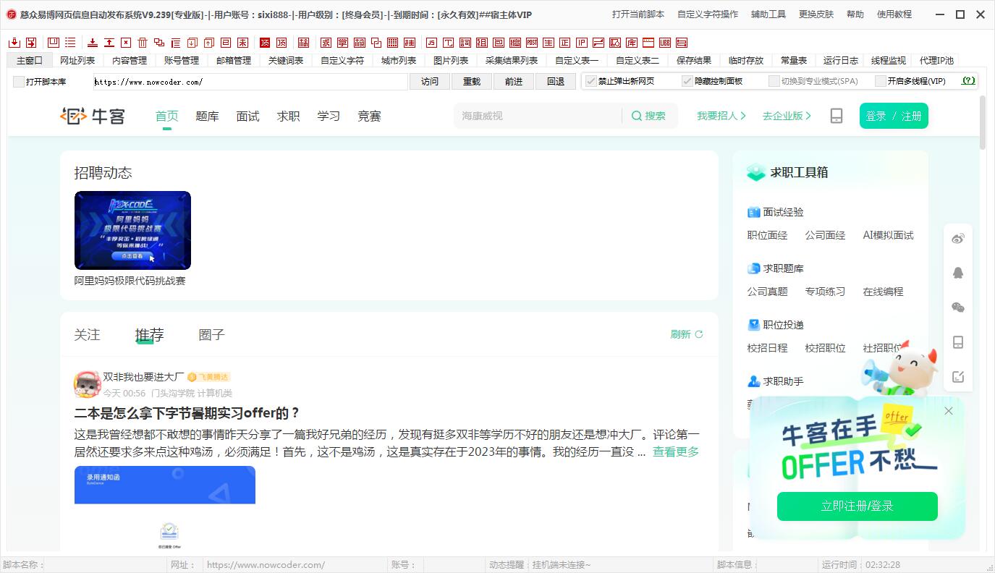Click the 牛客 logo

click(93, 116)
